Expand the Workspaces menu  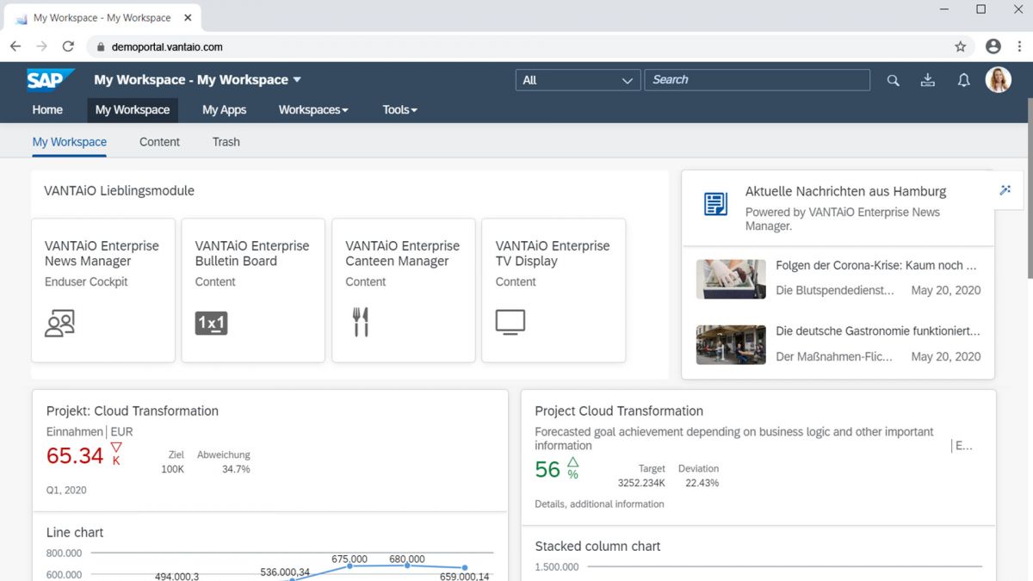coord(313,109)
